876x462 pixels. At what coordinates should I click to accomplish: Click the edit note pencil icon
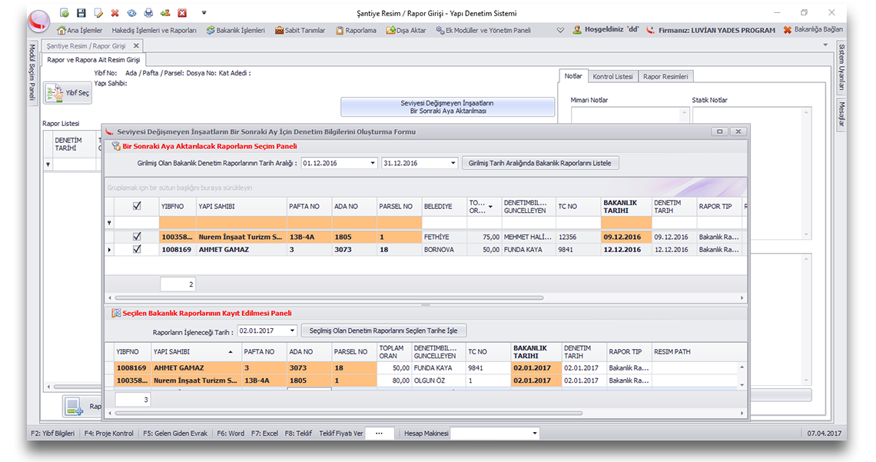(98, 13)
